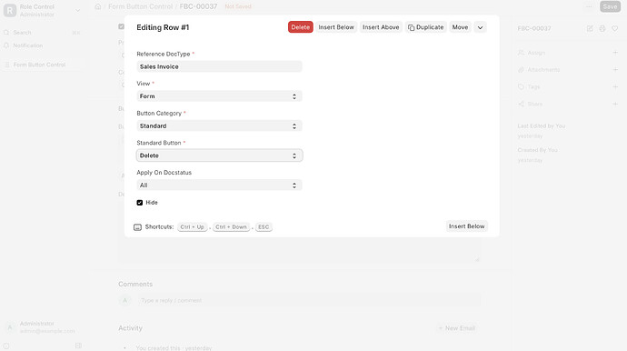Add an attachment with the plus
This screenshot has height=351, width=627.
(x=615, y=70)
